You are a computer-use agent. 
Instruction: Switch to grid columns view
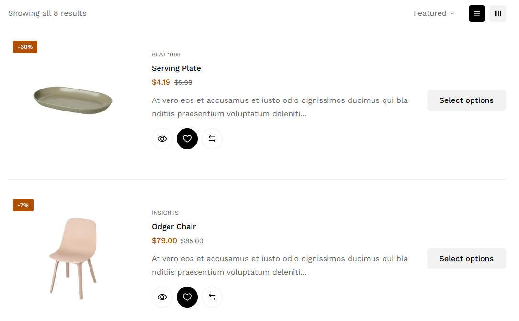(498, 13)
